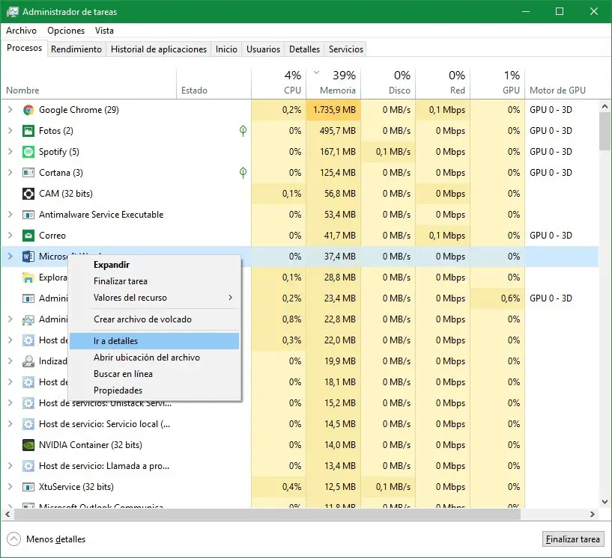Choose Crear archivo de volcado
Screen dimensions: 612x558
pyautogui.click(x=154, y=319)
